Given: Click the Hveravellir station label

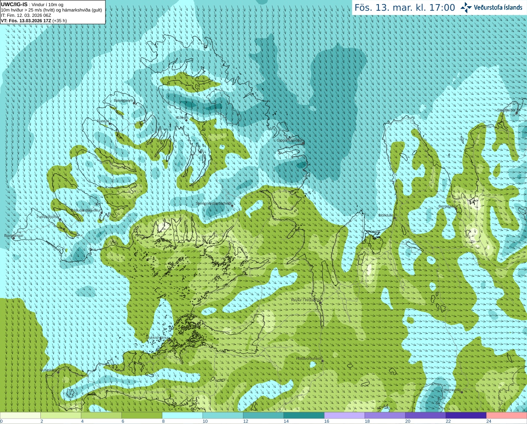Looking at the screenshot, I should click(452, 389).
